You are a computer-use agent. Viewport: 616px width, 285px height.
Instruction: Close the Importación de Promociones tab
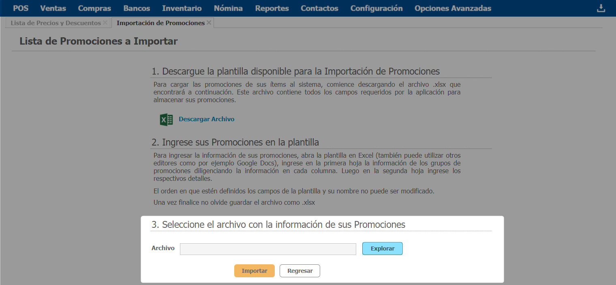click(x=209, y=23)
